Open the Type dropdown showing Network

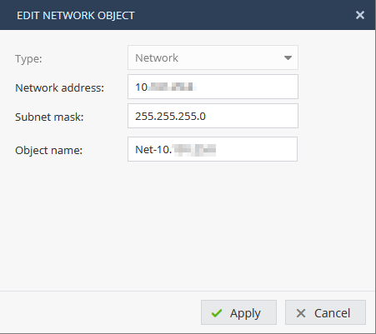[x=213, y=57]
